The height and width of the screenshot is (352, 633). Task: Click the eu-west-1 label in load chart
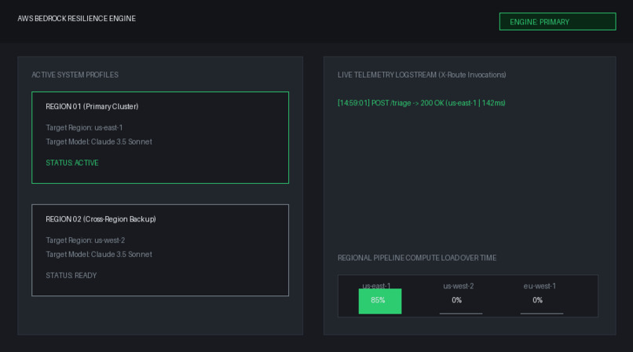pos(540,286)
